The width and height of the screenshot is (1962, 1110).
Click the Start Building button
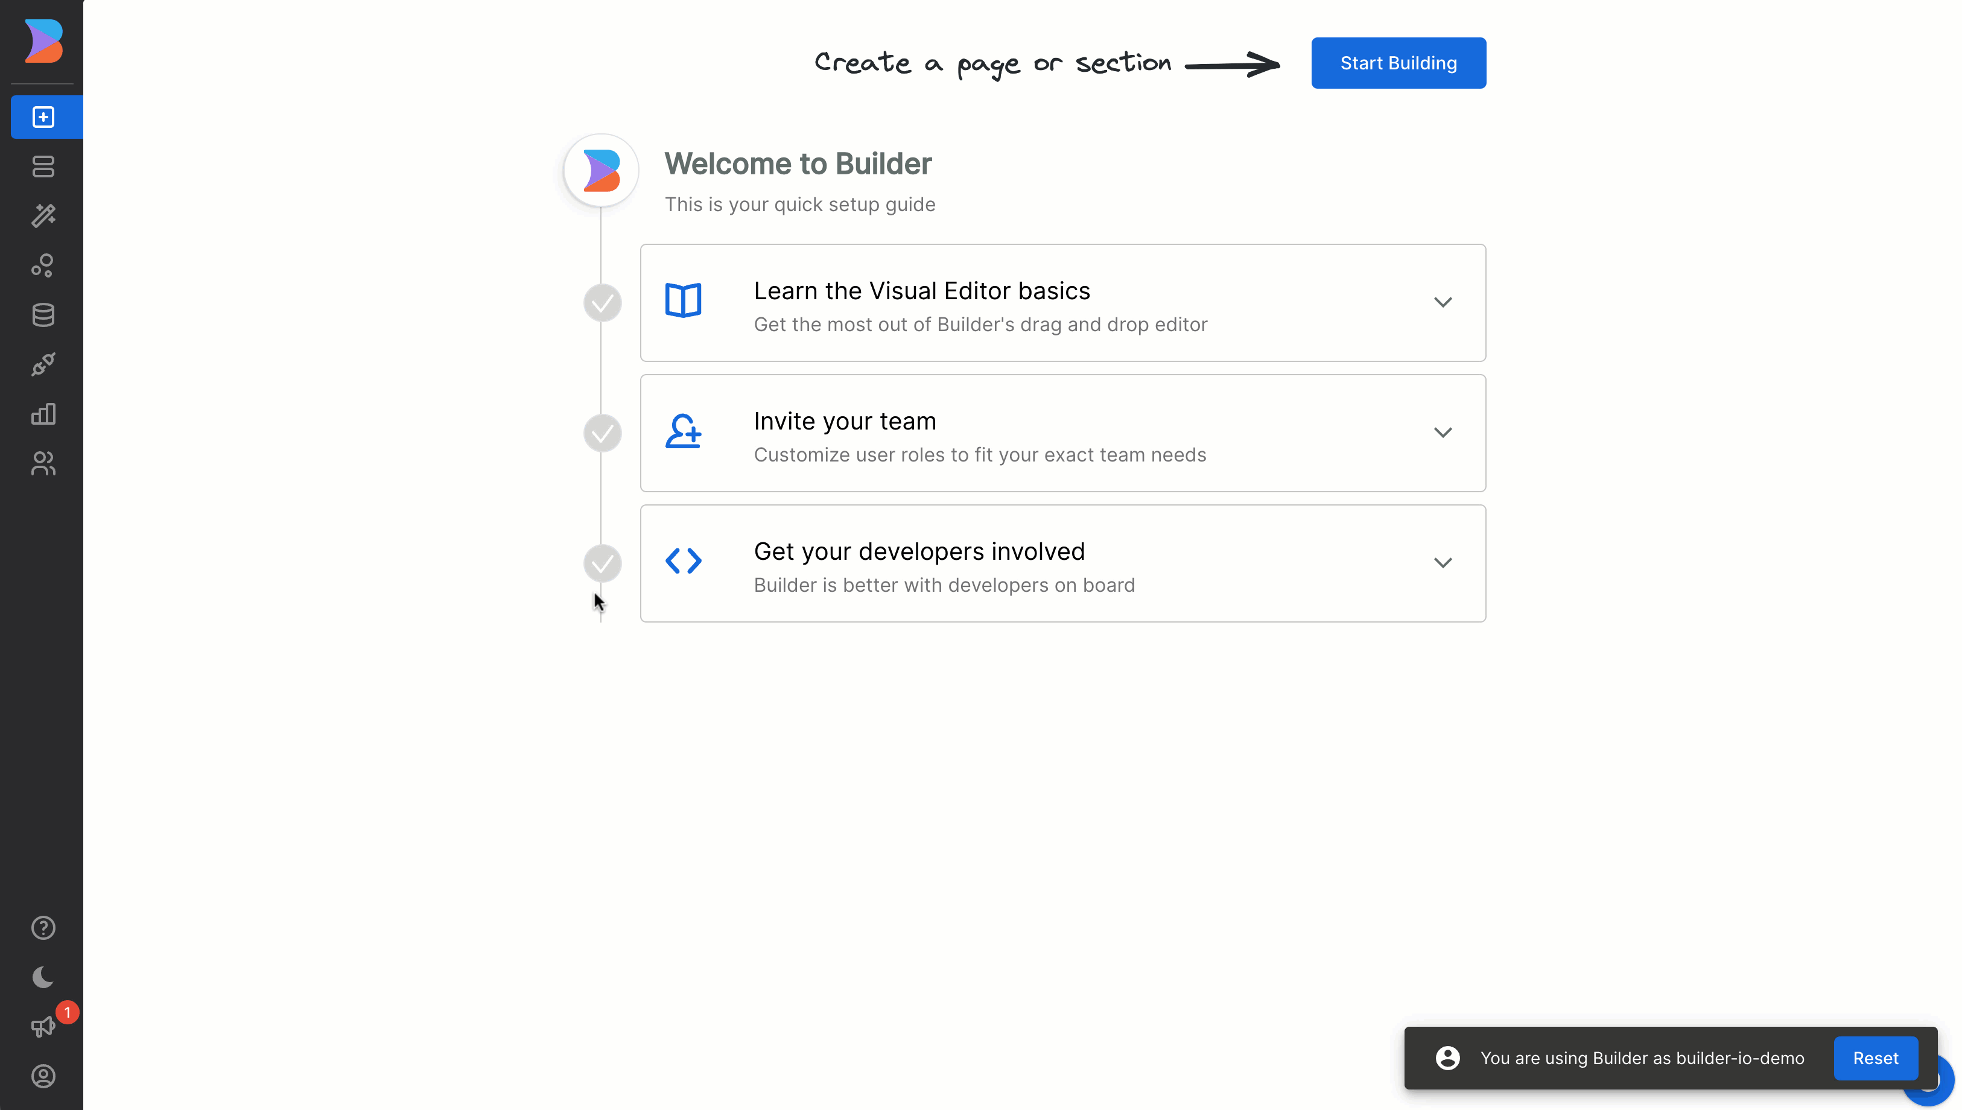[1398, 63]
